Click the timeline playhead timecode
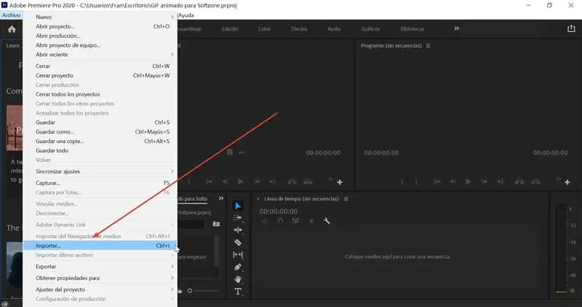582x307 pixels. [279, 211]
